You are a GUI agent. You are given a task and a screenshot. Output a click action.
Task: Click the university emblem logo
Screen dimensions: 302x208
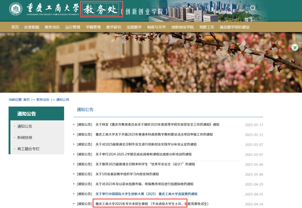coord(16,9)
